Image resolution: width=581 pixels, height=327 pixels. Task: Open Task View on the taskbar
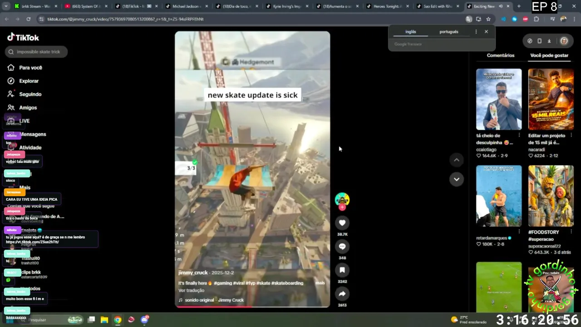[91, 320]
